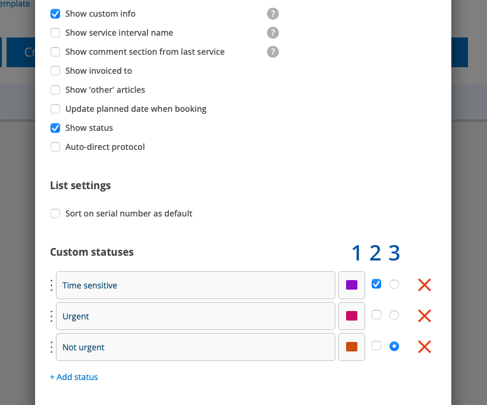The width and height of the screenshot is (487, 405).
Task: Open purple color swatch for Time sensitive
Action: coord(351,285)
